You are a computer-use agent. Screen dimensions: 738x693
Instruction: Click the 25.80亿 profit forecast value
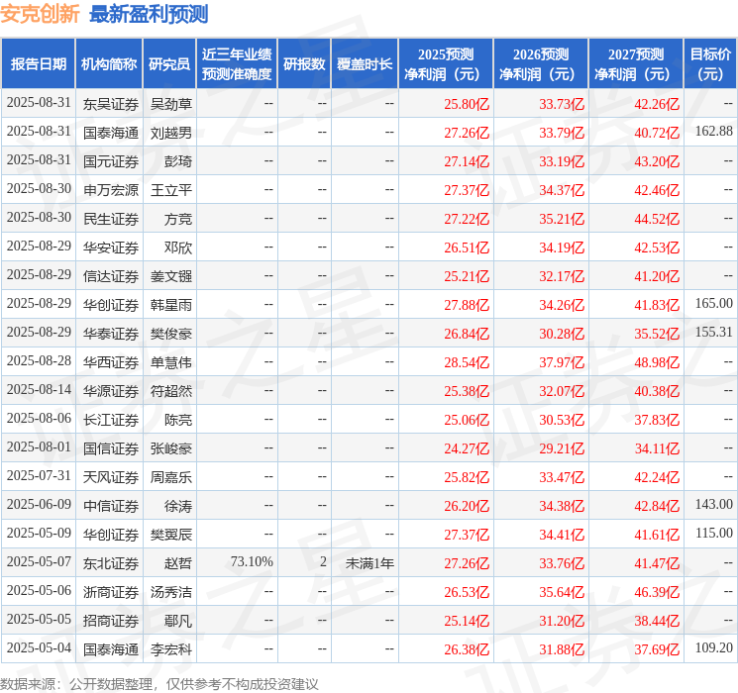(467, 104)
